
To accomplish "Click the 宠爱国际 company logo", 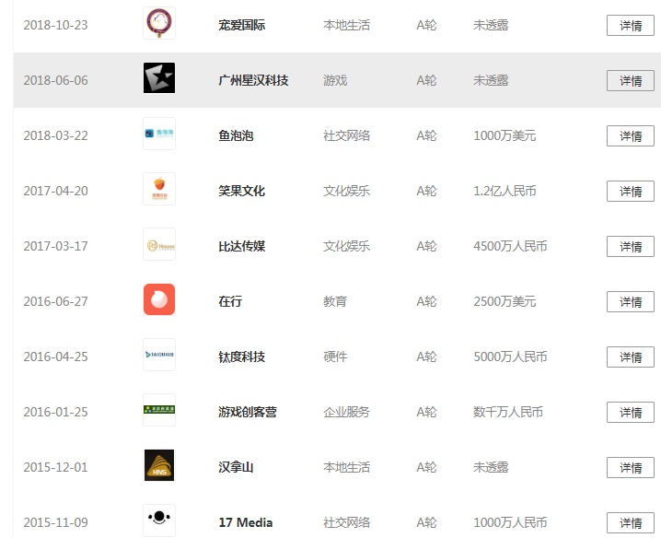I will click(159, 23).
